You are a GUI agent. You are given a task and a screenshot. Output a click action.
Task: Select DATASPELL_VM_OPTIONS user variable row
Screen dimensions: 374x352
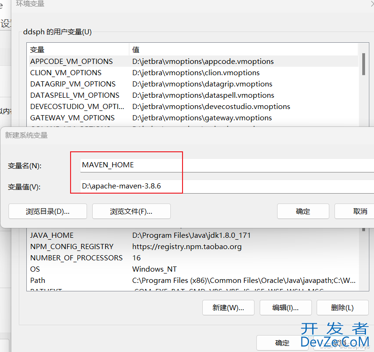point(193,95)
